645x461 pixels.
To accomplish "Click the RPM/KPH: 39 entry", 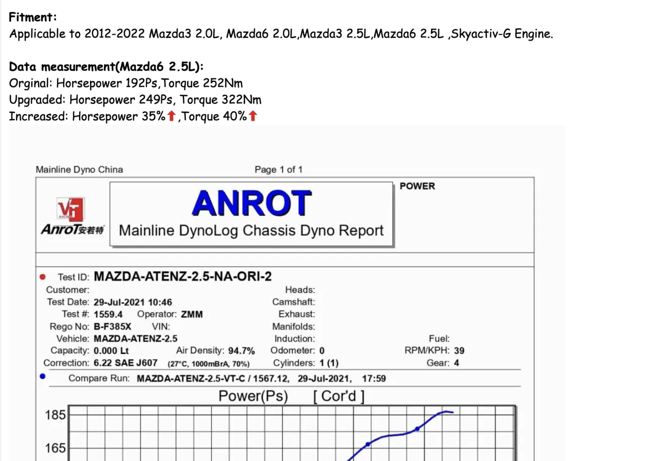I will pos(434,351).
